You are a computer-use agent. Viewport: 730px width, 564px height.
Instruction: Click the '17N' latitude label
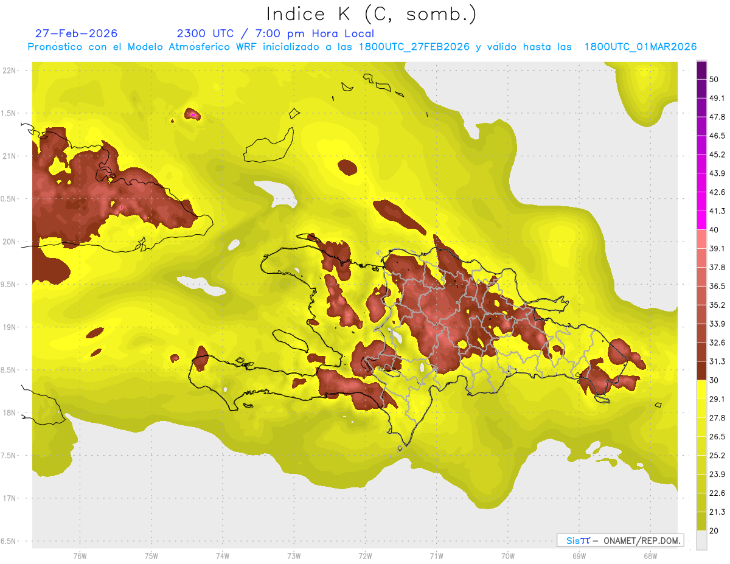pyautogui.click(x=9, y=498)
